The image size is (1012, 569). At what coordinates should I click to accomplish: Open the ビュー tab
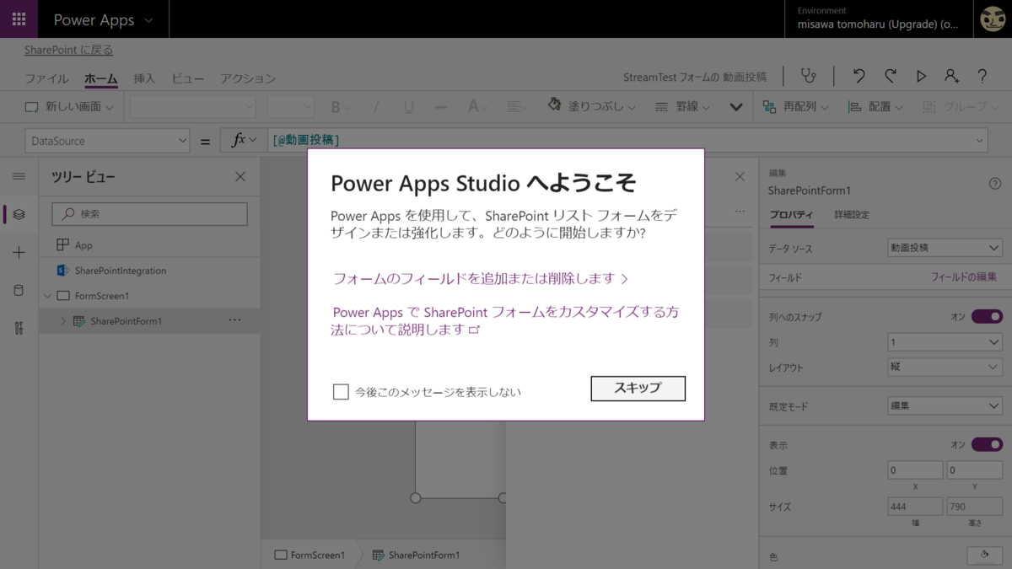click(187, 78)
